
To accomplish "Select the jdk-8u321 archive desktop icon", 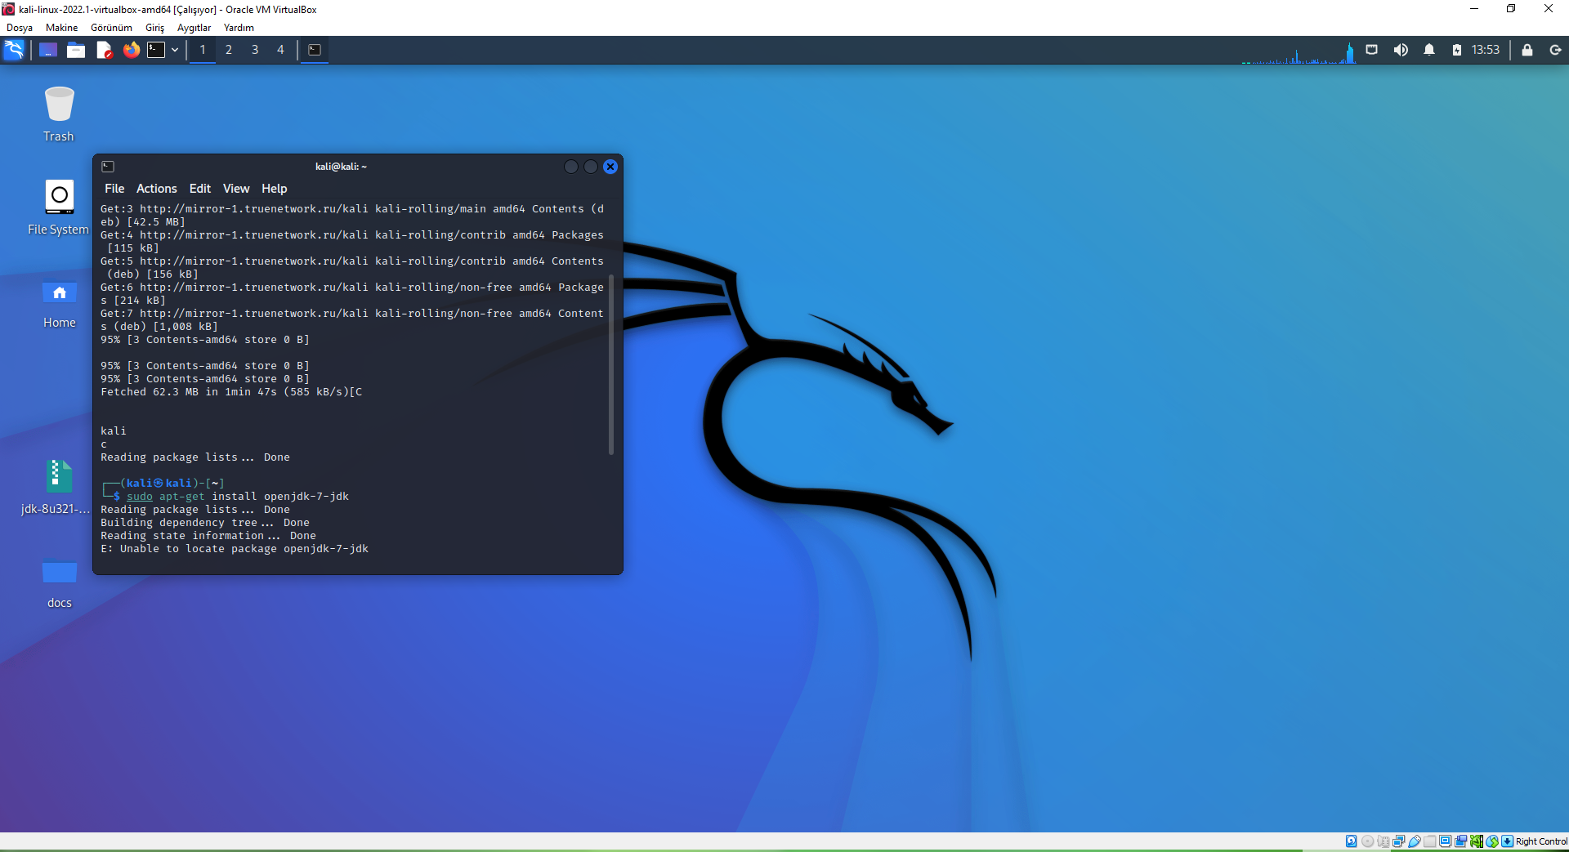I will pyautogui.click(x=56, y=488).
